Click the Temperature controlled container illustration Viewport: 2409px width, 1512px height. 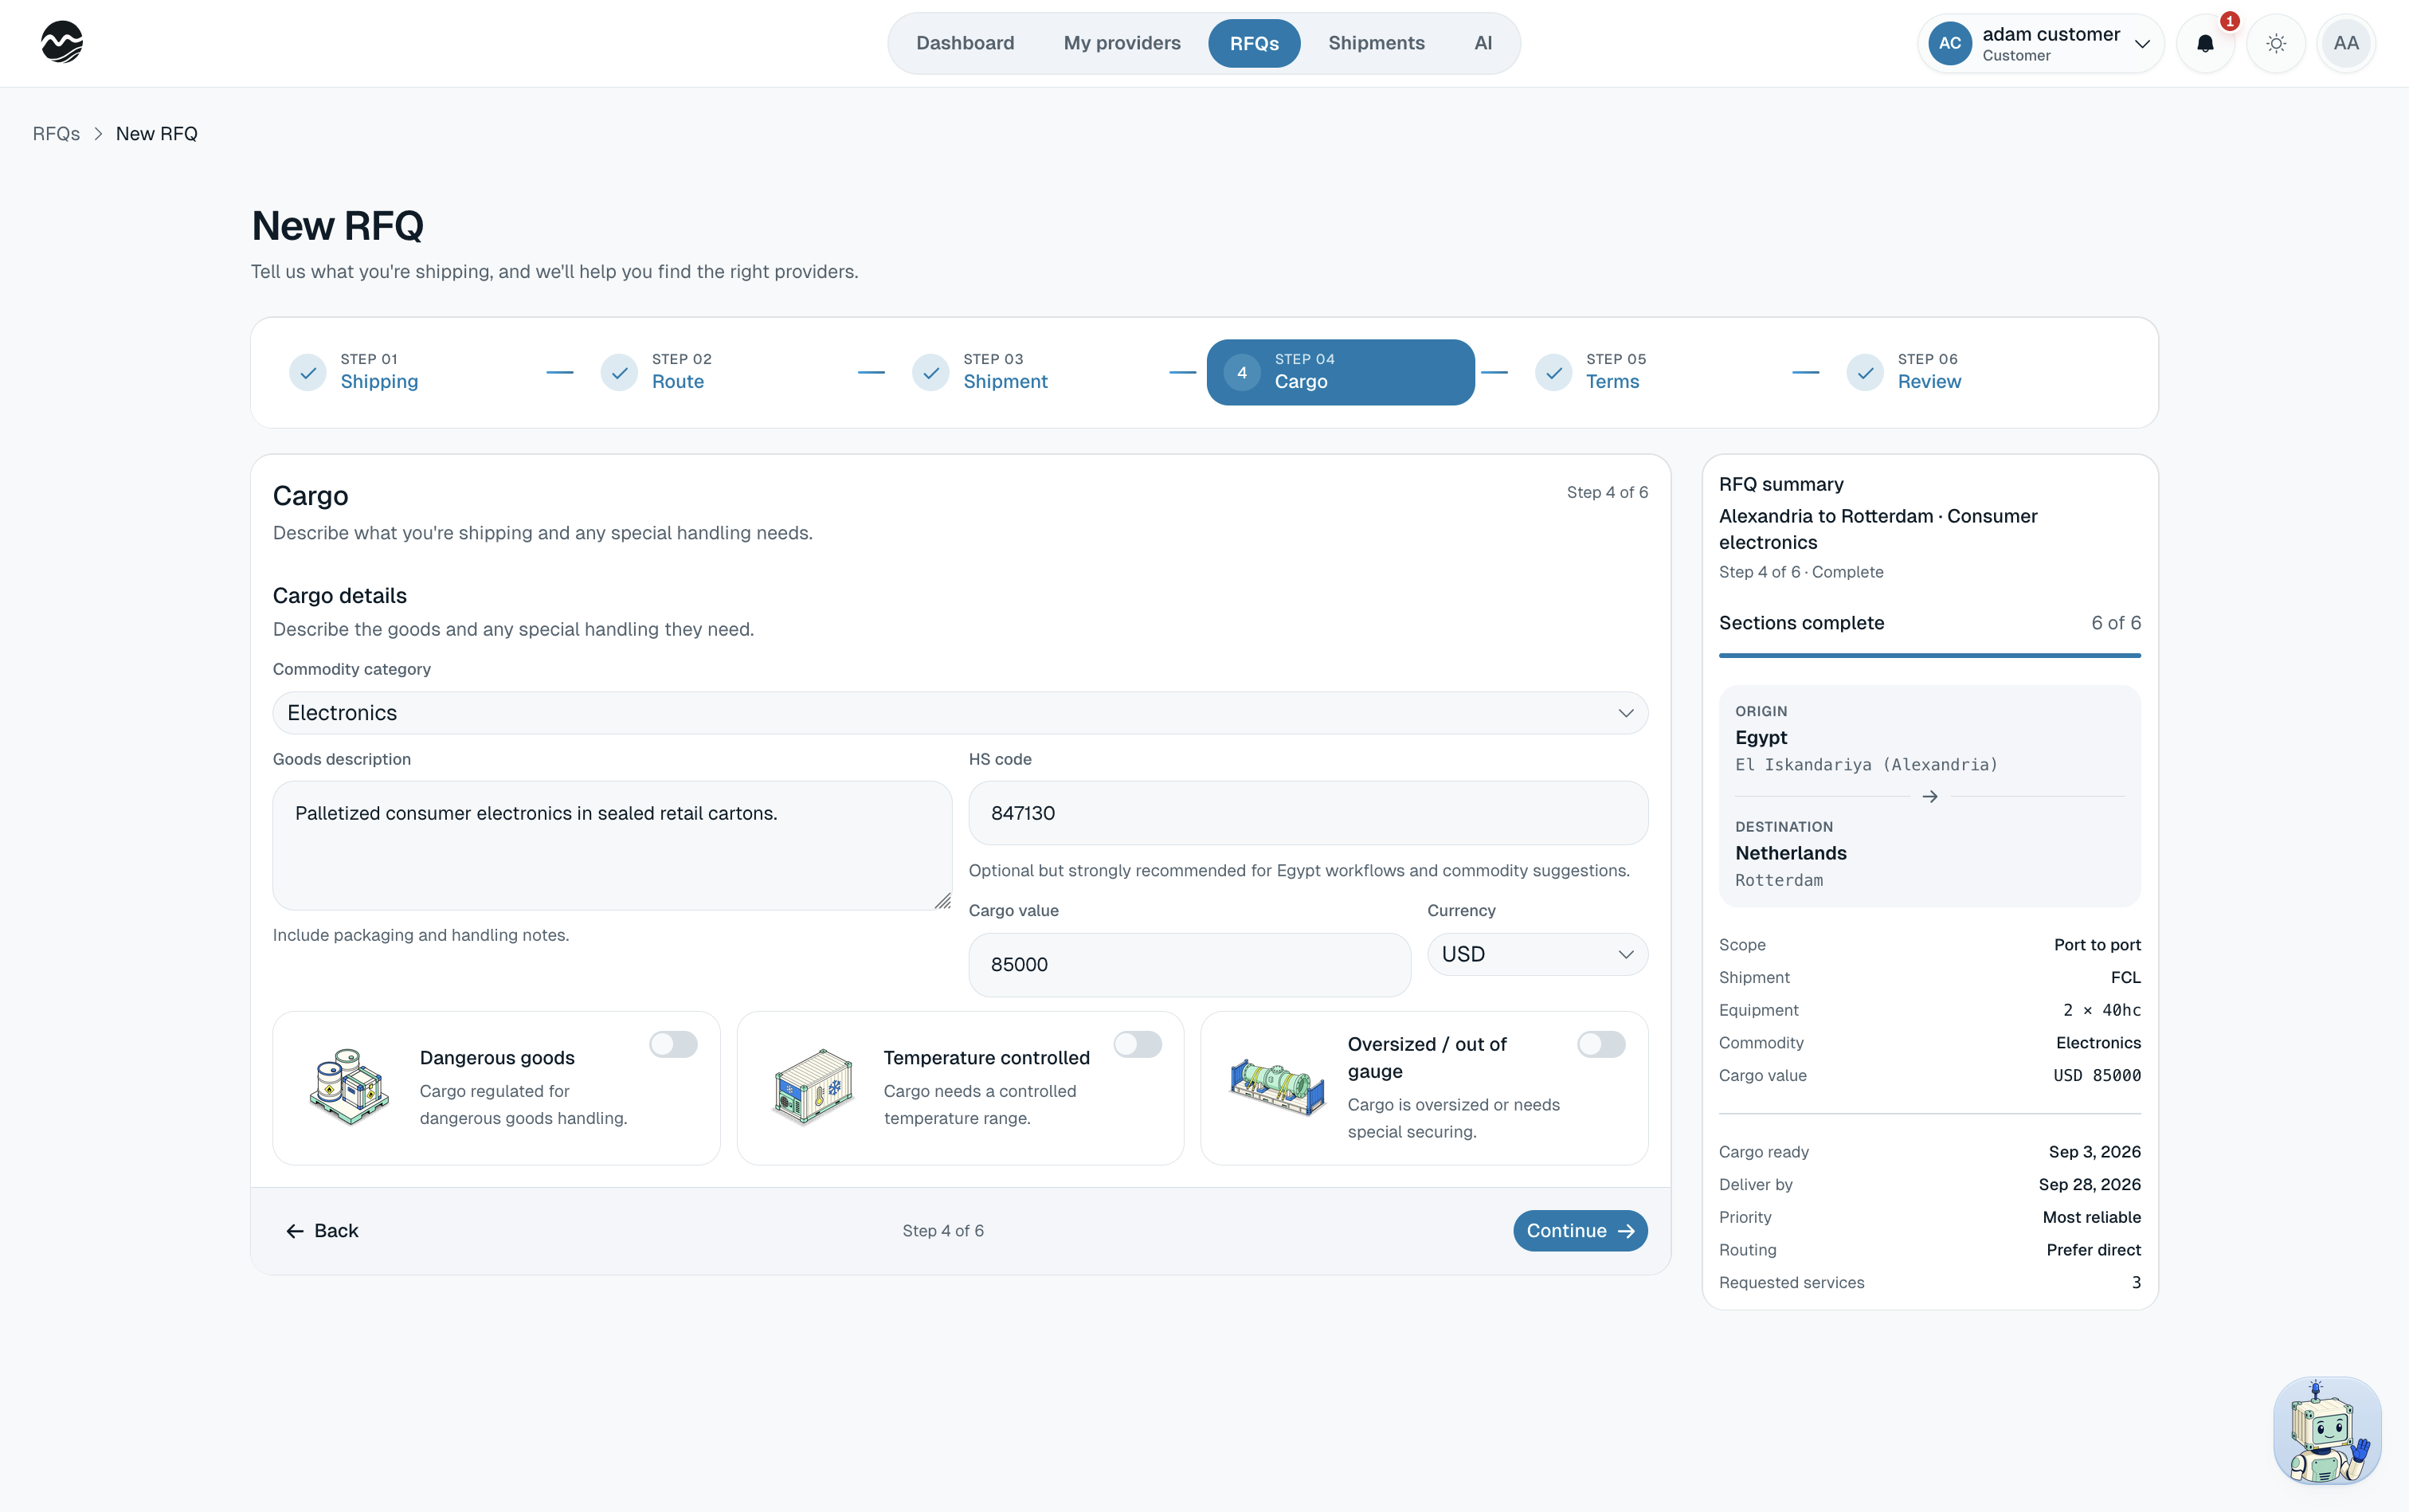[x=813, y=1087]
